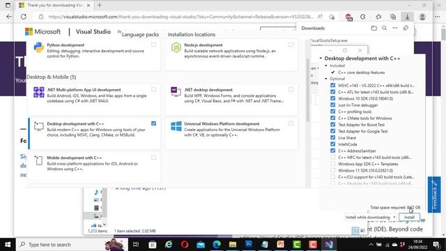Click the Universal Windows Platform logo icon
Image resolution: width=446 pixels, height=251 pixels.
tap(176, 126)
